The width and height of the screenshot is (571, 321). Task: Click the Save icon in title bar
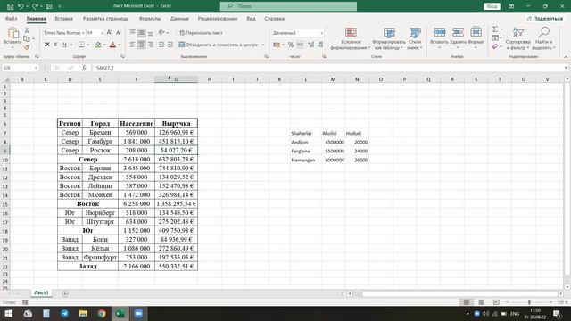pyautogui.click(x=10, y=6)
